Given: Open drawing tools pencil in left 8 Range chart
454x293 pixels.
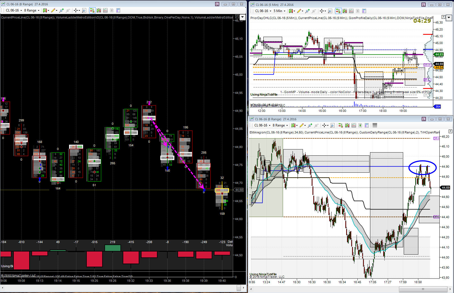Looking at the screenshot, I should click(x=54, y=10).
